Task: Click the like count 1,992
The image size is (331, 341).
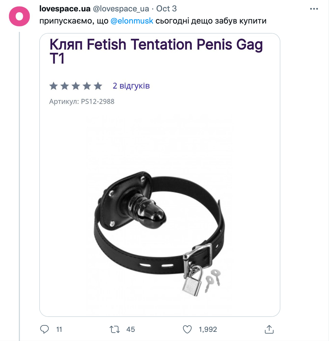Action: [208, 329]
